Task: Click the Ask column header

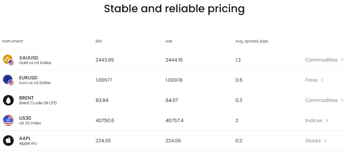Action: click(169, 41)
